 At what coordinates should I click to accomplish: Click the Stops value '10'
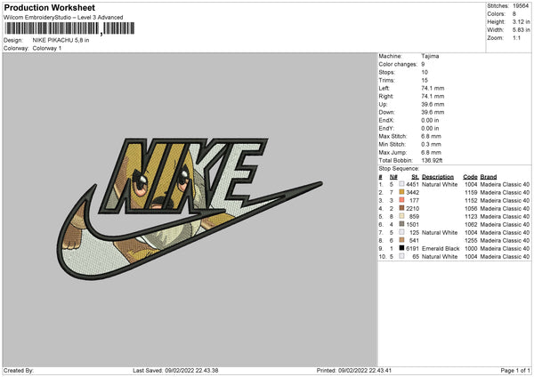click(x=425, y=72)
